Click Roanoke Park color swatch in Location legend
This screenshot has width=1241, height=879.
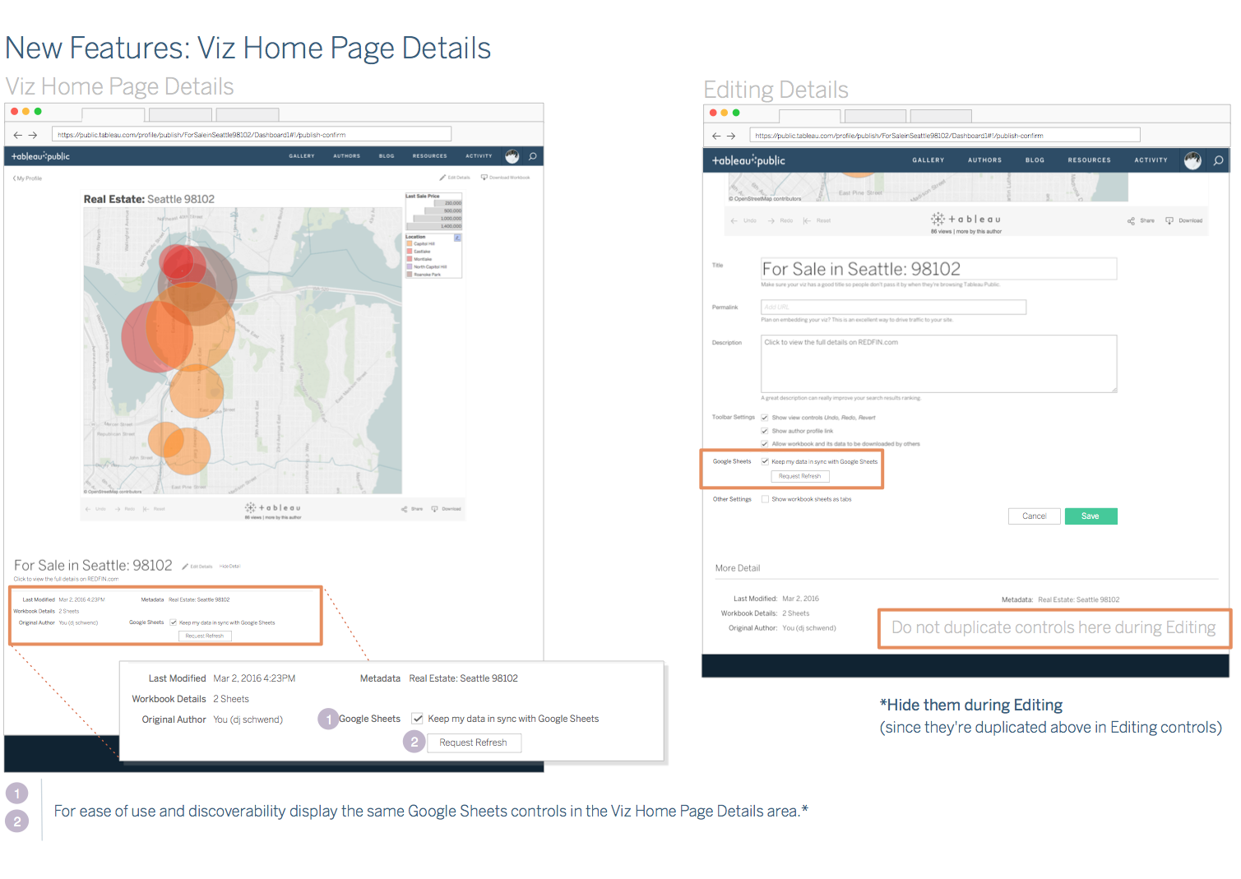pos(410,275)
